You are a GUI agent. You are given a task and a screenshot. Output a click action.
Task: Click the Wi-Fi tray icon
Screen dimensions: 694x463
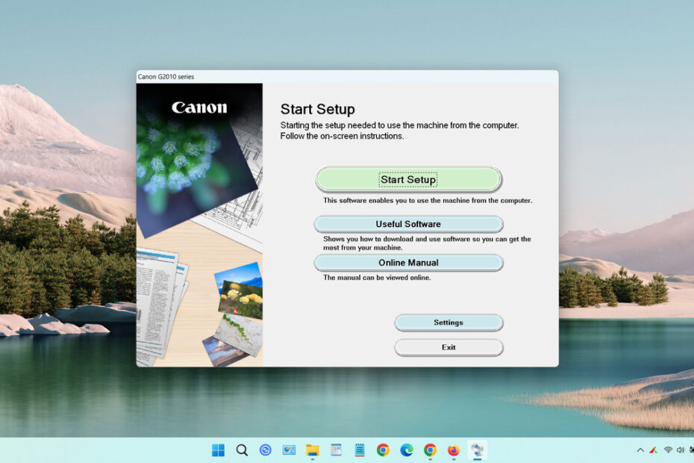(668, 450)
